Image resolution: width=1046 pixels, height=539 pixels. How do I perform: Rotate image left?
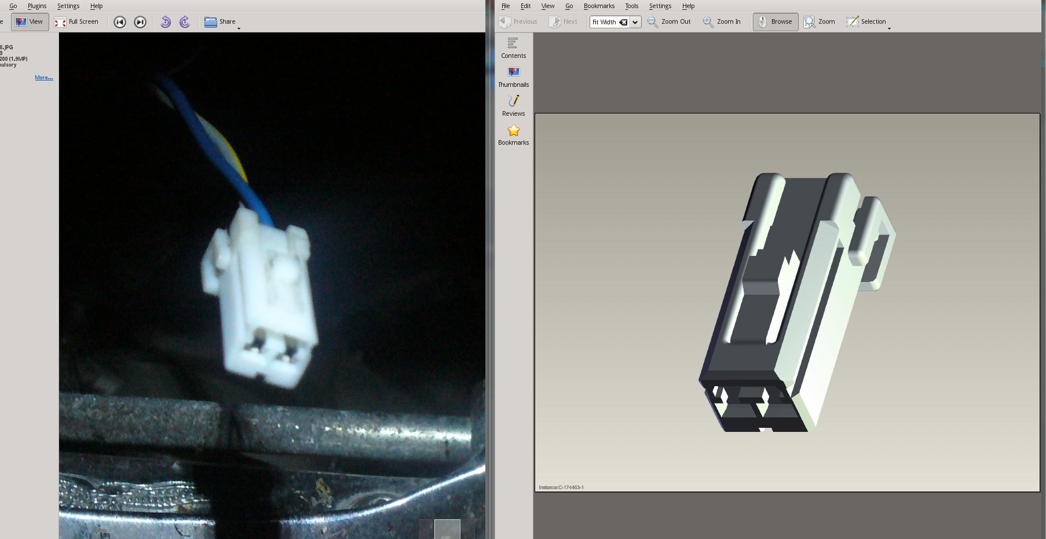166,22
